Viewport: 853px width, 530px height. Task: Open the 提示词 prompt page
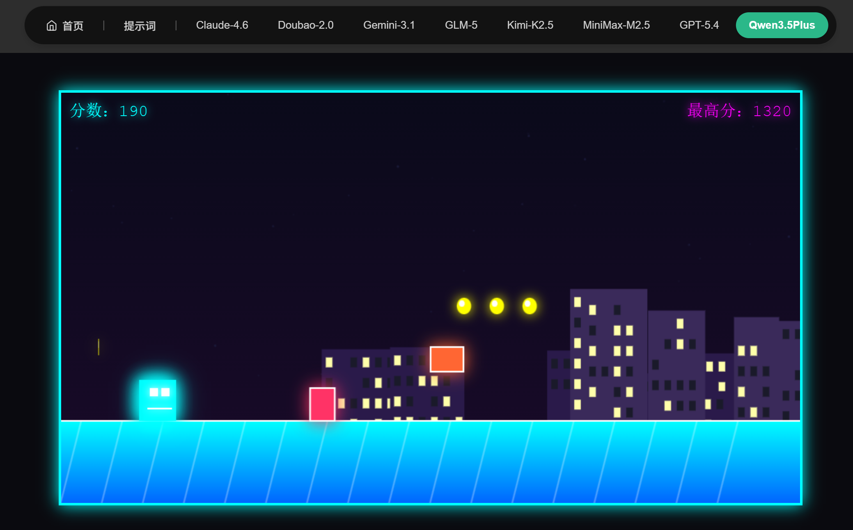[140, 26]
